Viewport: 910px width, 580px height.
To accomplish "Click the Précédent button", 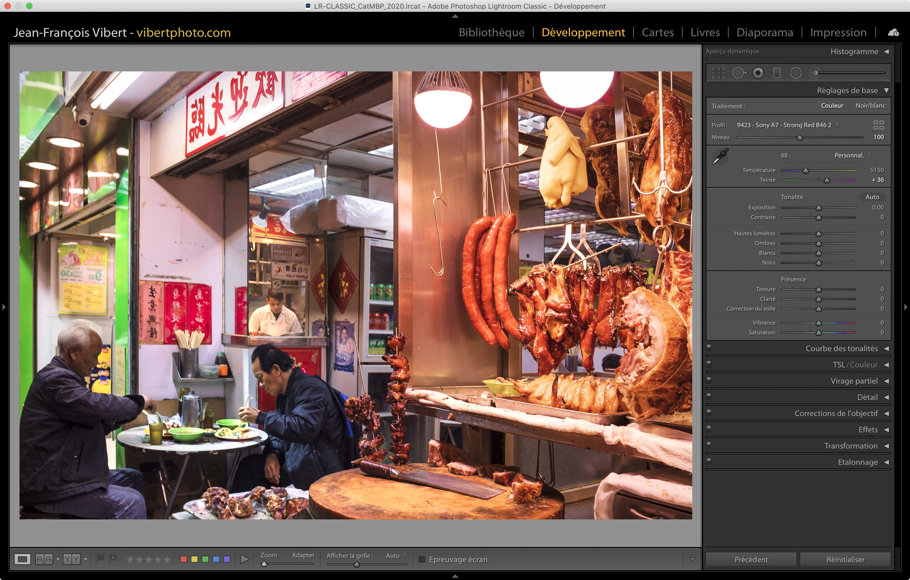I will (x=751, y=559).
